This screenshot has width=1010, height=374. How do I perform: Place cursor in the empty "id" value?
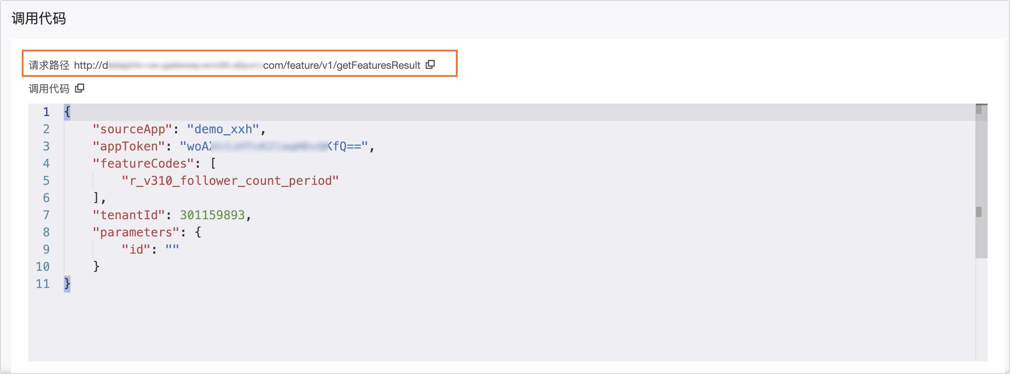point(172,250)
